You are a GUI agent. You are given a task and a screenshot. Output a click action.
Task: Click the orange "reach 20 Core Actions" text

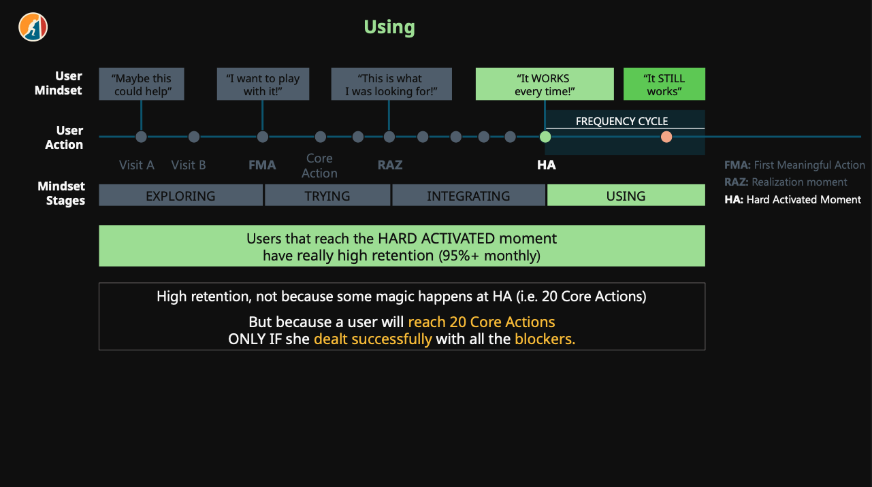481,322
